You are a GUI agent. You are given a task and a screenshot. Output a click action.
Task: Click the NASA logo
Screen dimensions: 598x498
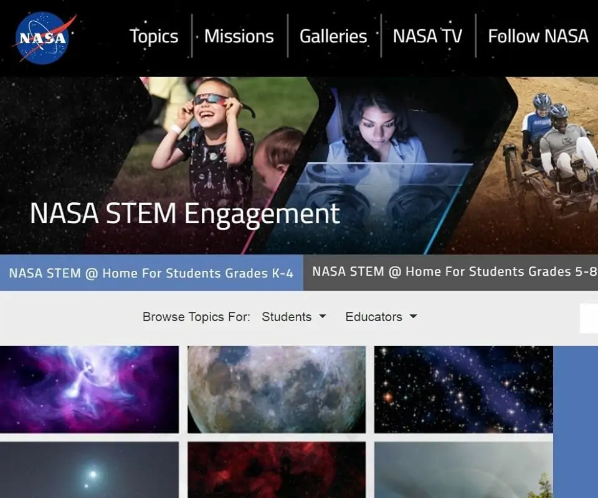coord(44,38)
